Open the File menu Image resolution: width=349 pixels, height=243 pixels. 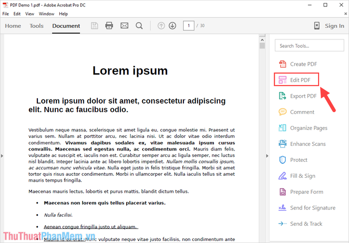tap(5, 14)
